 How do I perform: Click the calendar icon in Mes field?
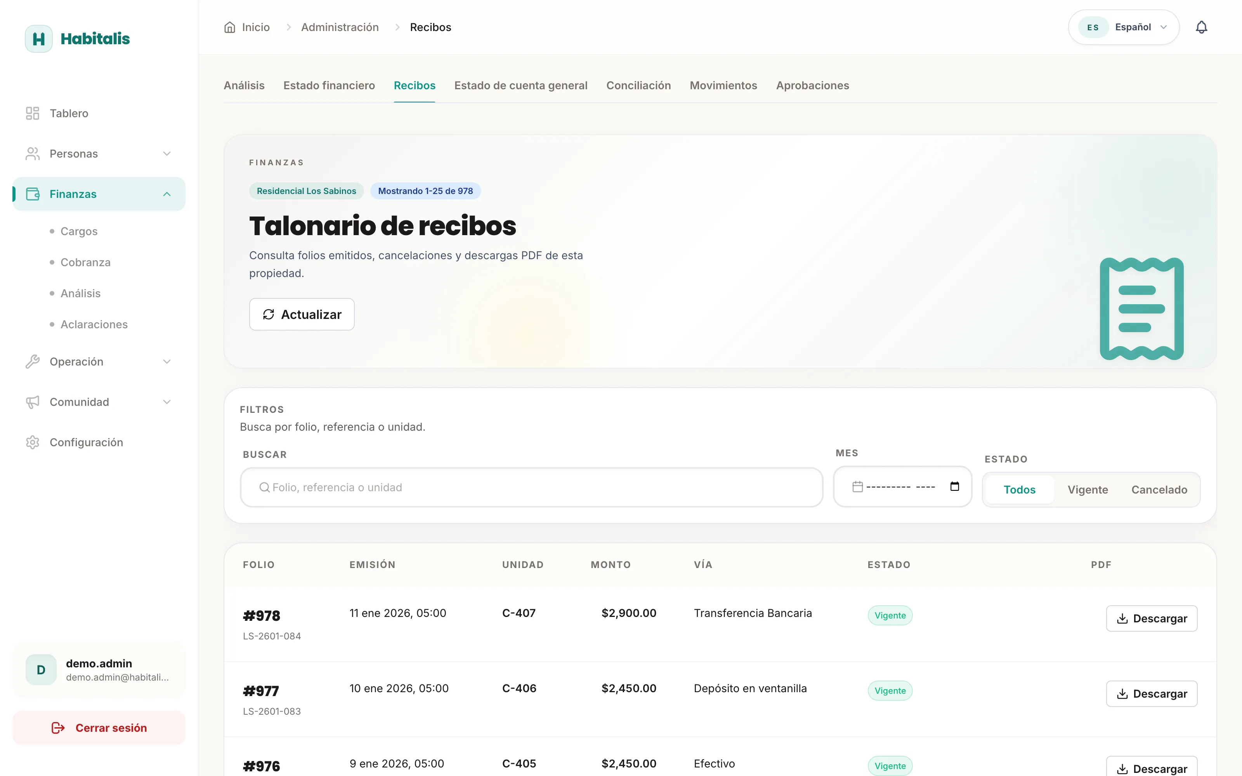tap(857, 487)
